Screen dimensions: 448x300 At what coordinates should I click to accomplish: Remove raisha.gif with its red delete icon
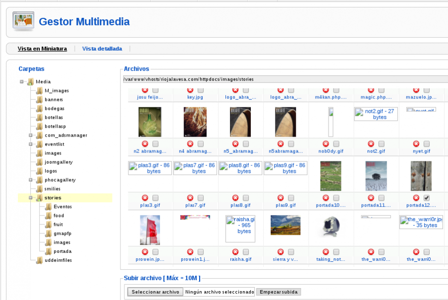(235, 252)
